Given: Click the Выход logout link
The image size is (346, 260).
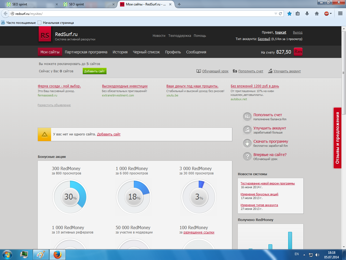Looking at the screenshot, I should (298, 32).
